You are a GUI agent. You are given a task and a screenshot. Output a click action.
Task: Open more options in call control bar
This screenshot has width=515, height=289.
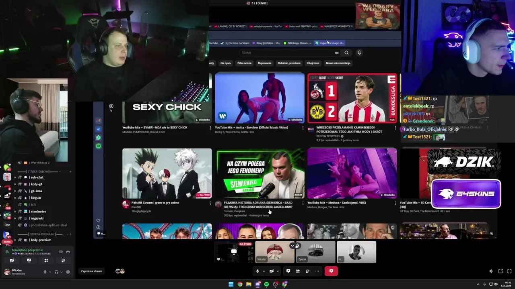[x=317, y=271]
